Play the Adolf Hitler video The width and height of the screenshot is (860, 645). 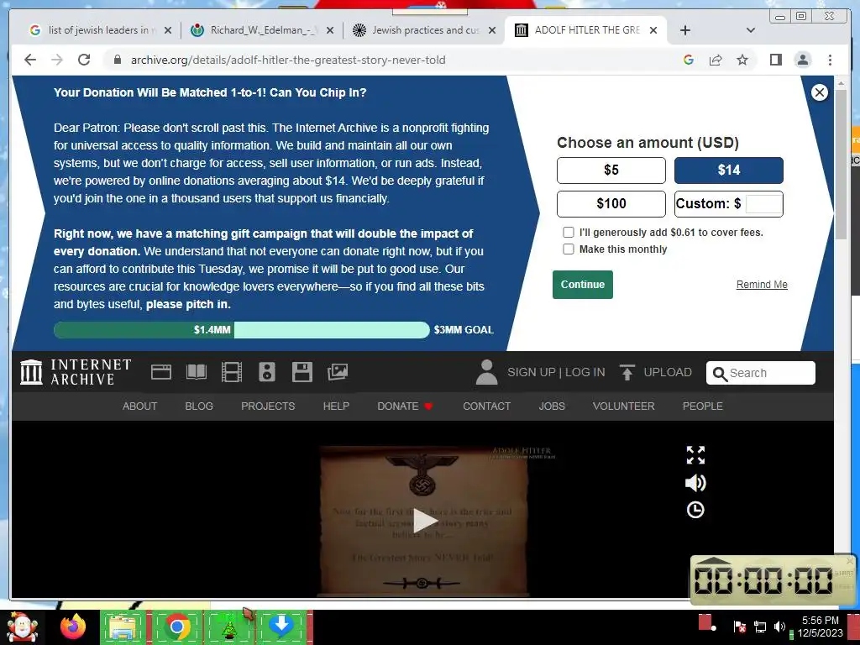point(424,521)
